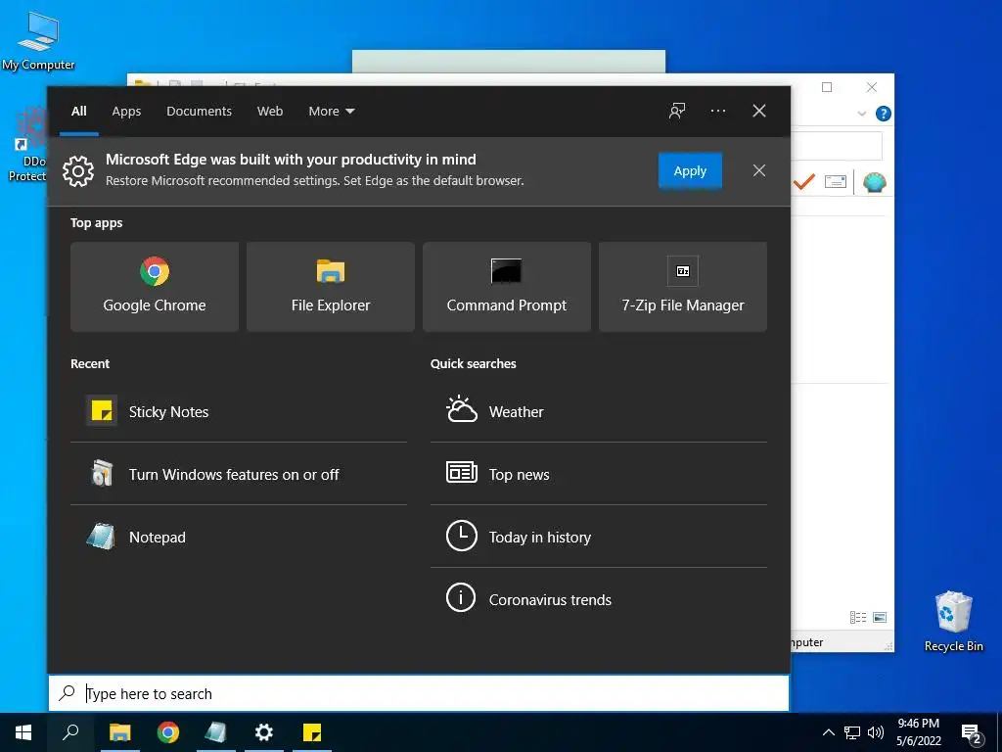Screen dimensions: 1002x752
Task: Switch to the Apps search tab
Action: point(126,111)
